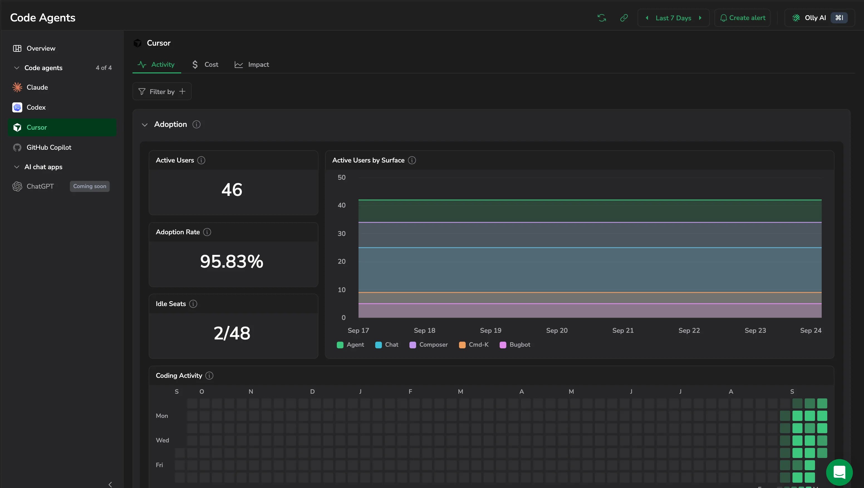
Task: Click the ⌘I shortcut badge
Action: pos(839,18)
